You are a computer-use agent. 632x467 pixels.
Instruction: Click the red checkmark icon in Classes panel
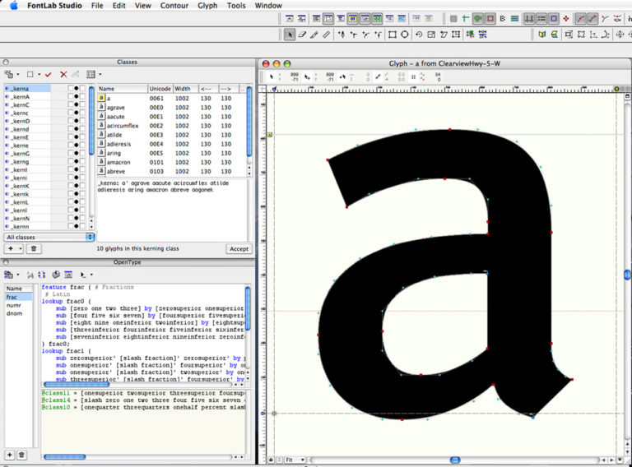(x=49, y=74)
